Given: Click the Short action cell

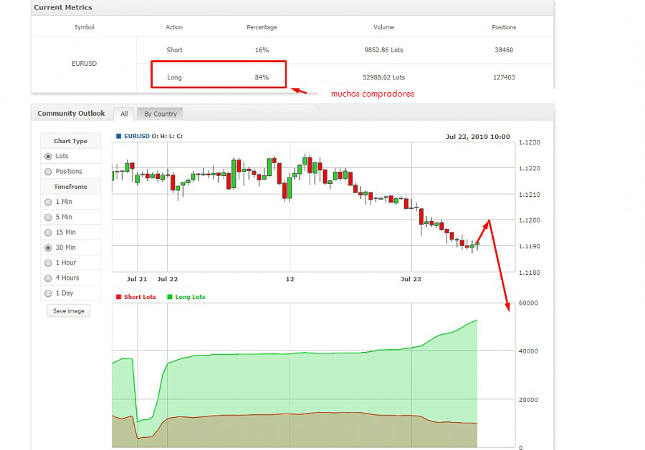Looking at the screenshot, I should click(174, 49).
